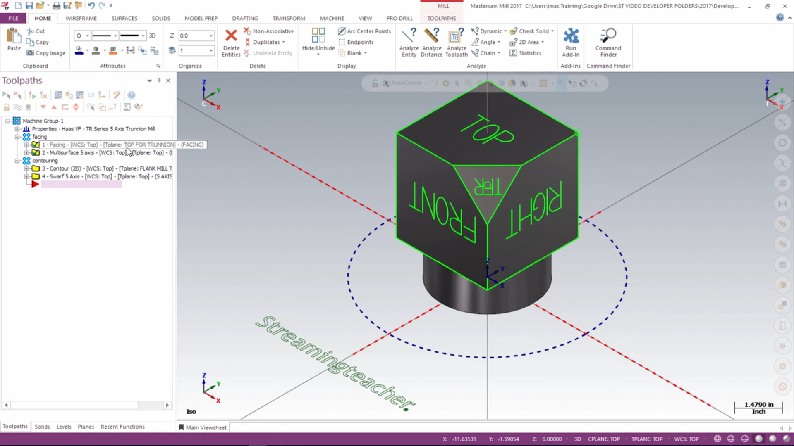This screenshot has height=446, width=794.
Task: Click the Cut scissors command
Action: tap(36, 31)
